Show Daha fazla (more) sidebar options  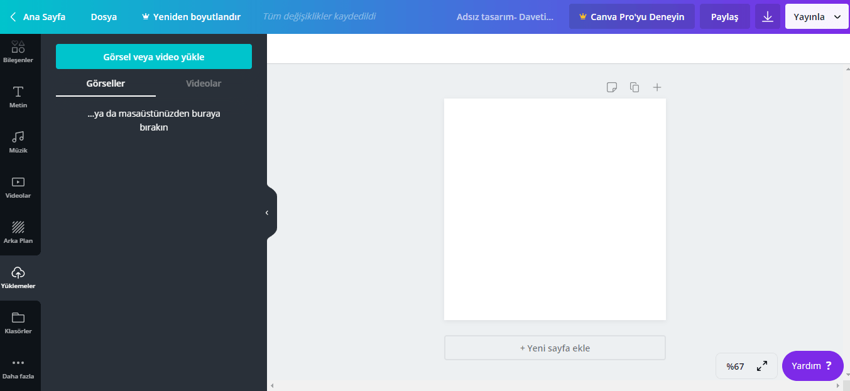coord(18,369)
